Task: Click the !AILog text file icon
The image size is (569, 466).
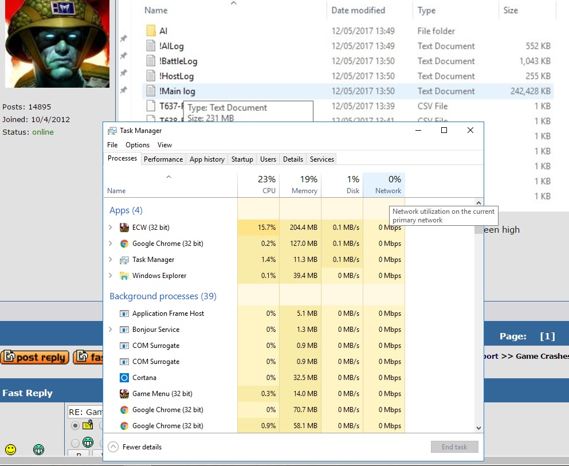Action: pyautogui.click(x=151, y=46)
